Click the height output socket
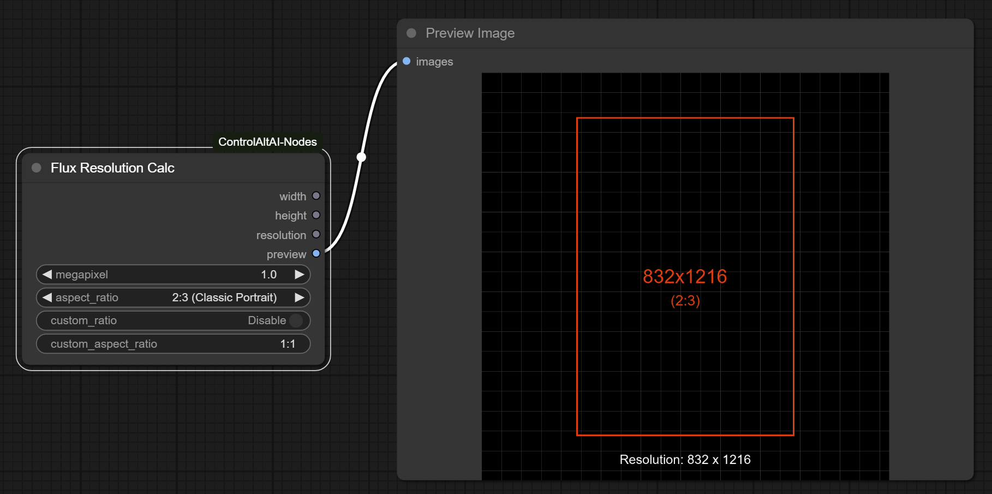Screen dimensions: 992x494 click(x=316, y=215)
